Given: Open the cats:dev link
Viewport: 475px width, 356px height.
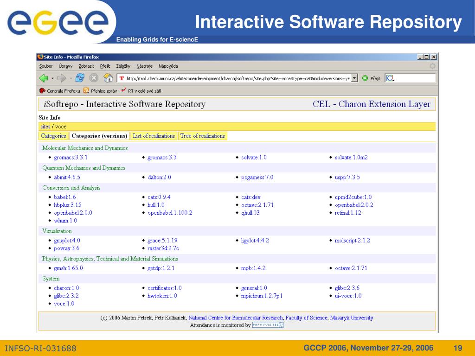Looking at the screenshot, I should (251, 197).
